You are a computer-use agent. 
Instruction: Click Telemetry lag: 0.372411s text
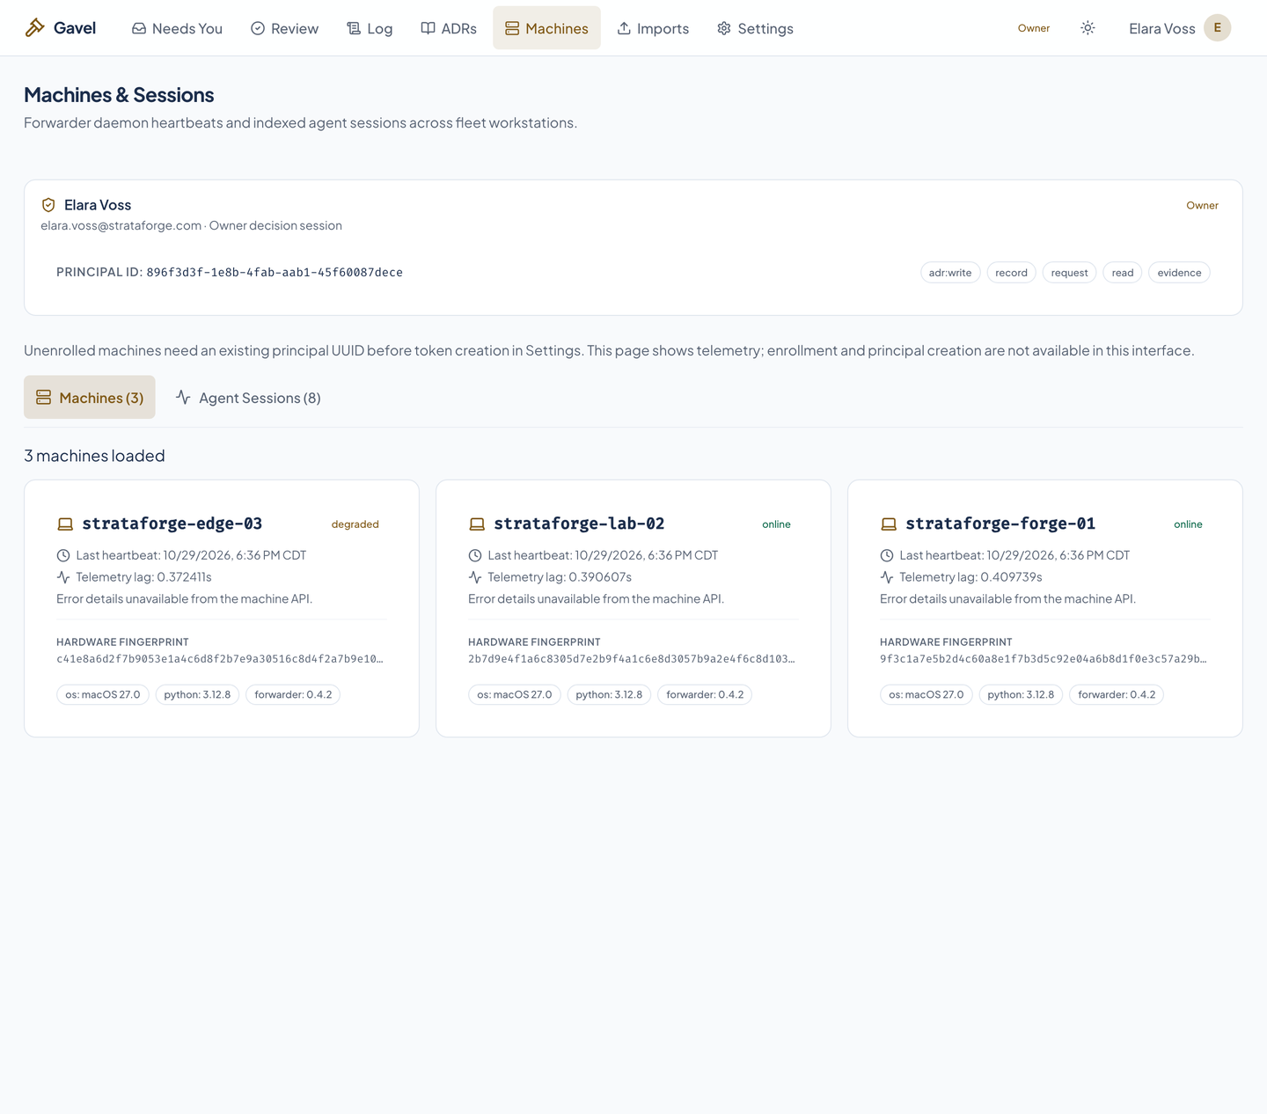[x=143, y=577]
